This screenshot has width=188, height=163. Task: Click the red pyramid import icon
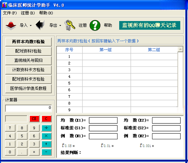11,25
